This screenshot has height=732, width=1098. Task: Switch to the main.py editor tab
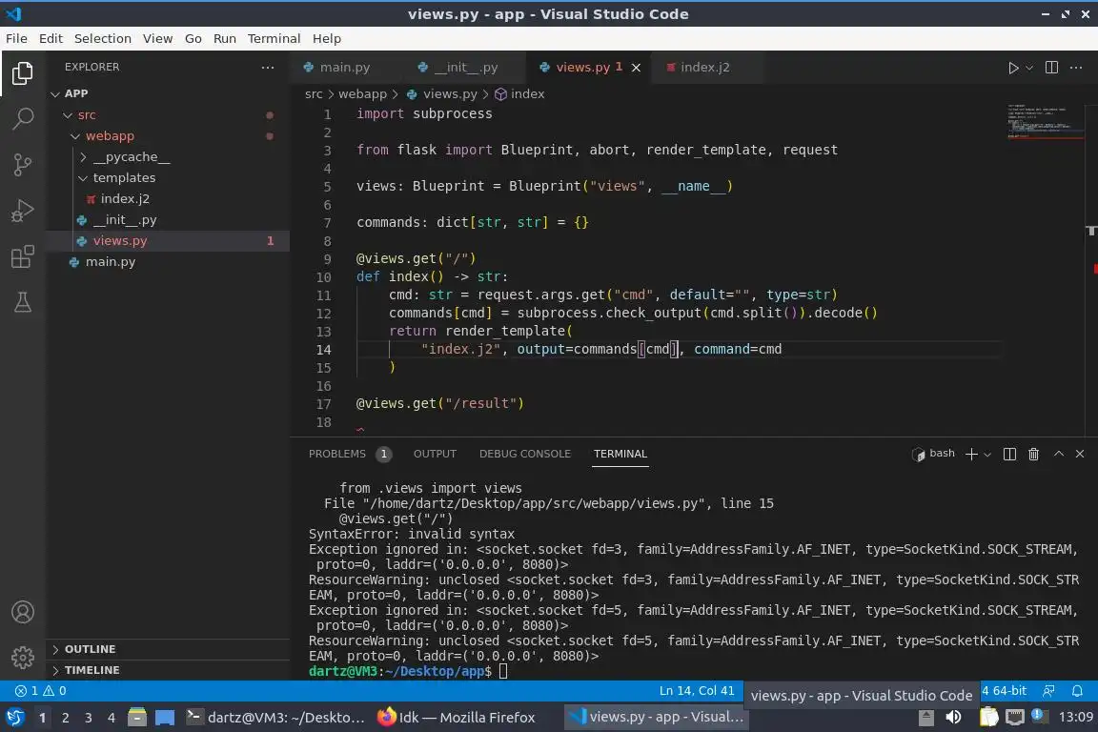pyautogui.click(x=344, y=68)
